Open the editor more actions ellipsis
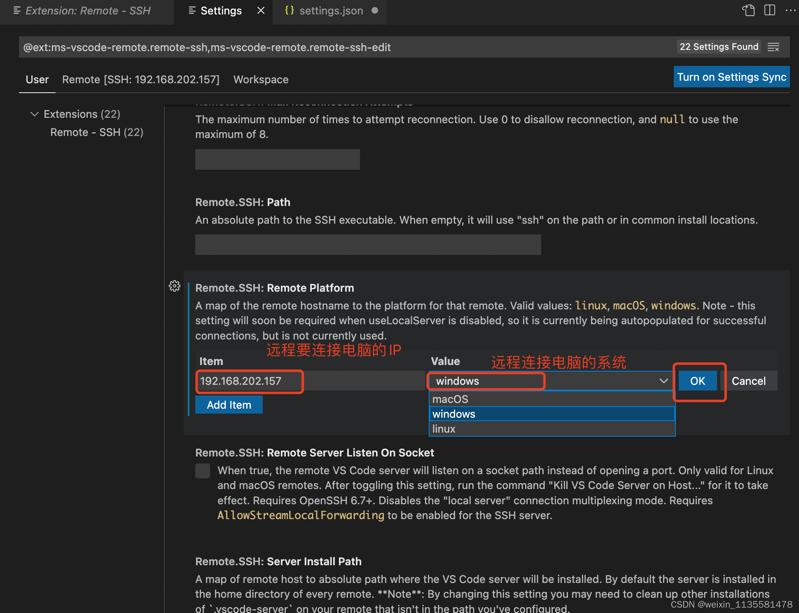The image size is (799, 613). [790, 10]
